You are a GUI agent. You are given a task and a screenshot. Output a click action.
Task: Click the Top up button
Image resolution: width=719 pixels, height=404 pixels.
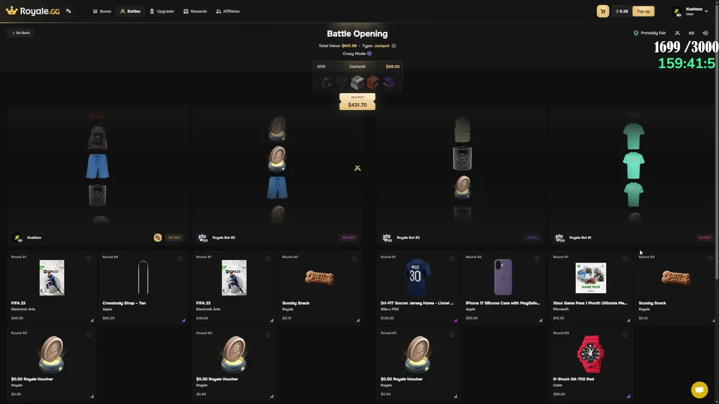[643, 11]
